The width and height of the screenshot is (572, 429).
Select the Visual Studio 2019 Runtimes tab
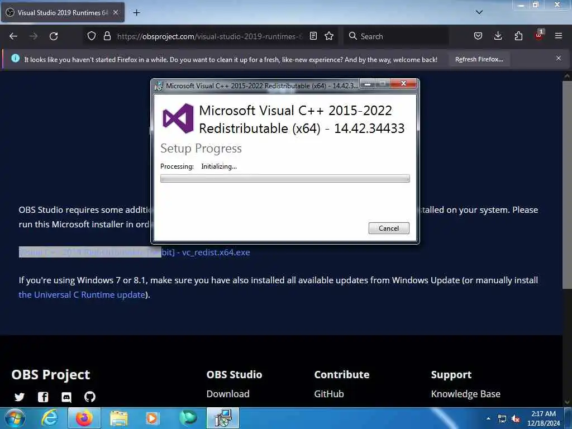(63, 12)
